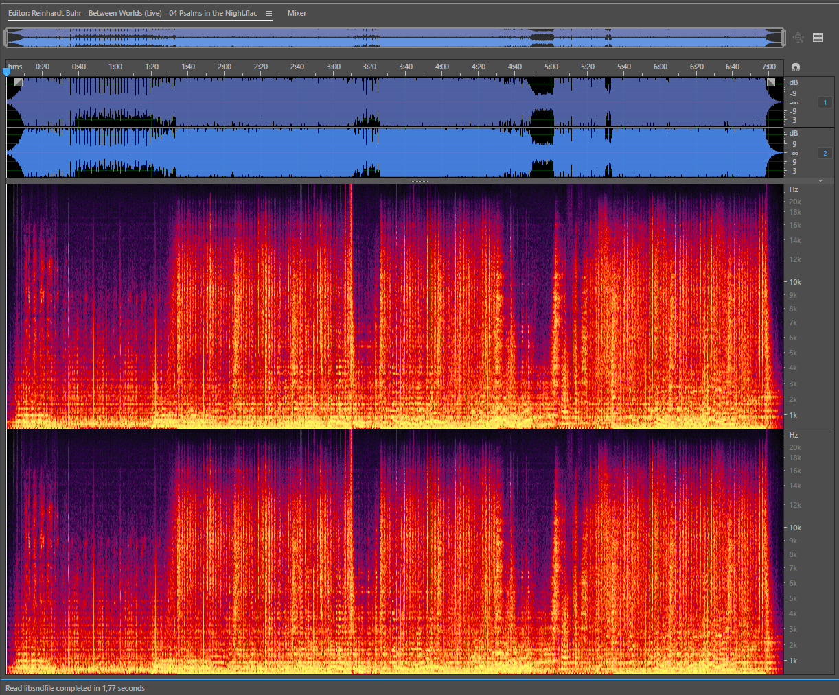Click the Hz label on the lower spectrogram scale
The height and width of the screenshot is (695, 839).
pos(794,435)
